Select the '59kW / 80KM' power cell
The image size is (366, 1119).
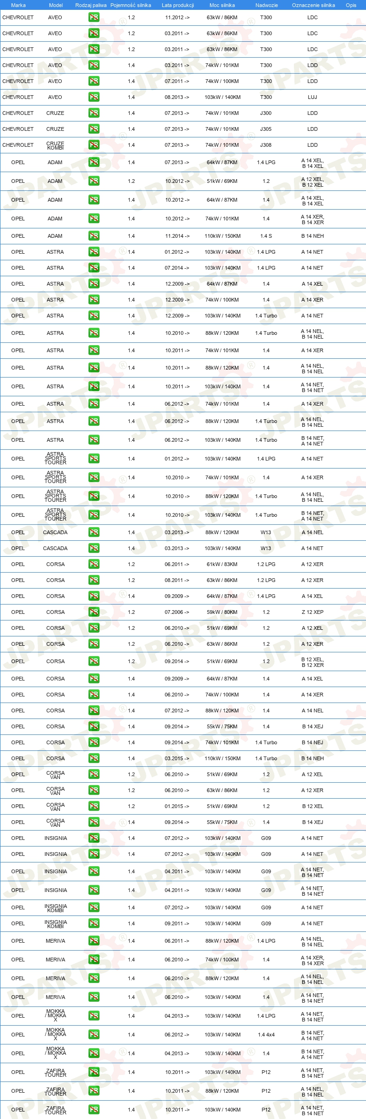tap(222, 612)
